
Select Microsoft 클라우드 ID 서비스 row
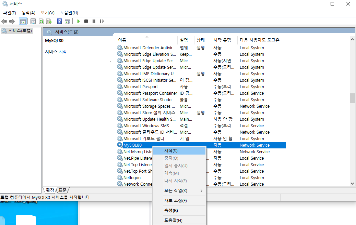click(201, 132)
